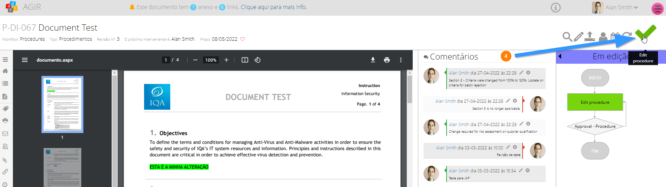666x187 pixels.
Task: Toggle the heart favorite icon near deadline
Action: (242, 39)
